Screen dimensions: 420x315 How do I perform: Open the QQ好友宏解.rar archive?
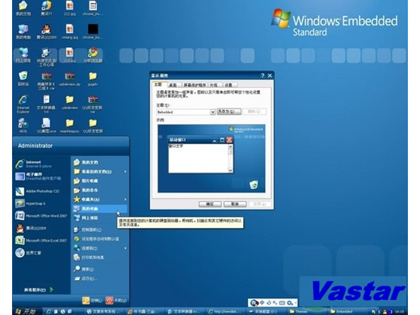click(x=93, y=104)
